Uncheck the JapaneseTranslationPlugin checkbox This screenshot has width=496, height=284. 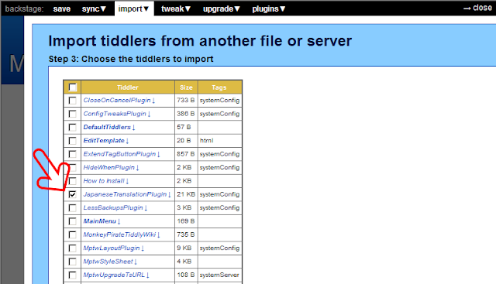[72, 194]
